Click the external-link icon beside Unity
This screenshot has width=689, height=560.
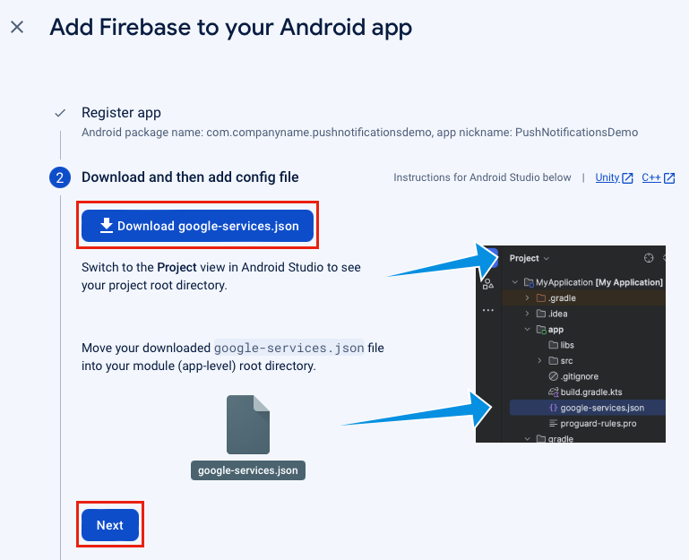pyautogui.click(x=627, y=178)
